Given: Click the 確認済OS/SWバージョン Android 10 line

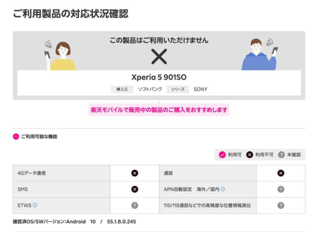Looking at the screenshot, I should pos(74,222).
